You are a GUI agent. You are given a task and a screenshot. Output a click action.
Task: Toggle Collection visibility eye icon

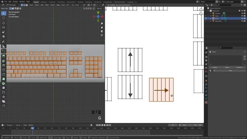coord(242,11)
